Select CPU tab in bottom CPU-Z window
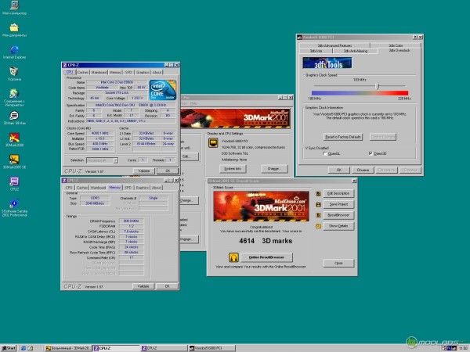This screenshot has height=352, width=470. pos(69,188)
